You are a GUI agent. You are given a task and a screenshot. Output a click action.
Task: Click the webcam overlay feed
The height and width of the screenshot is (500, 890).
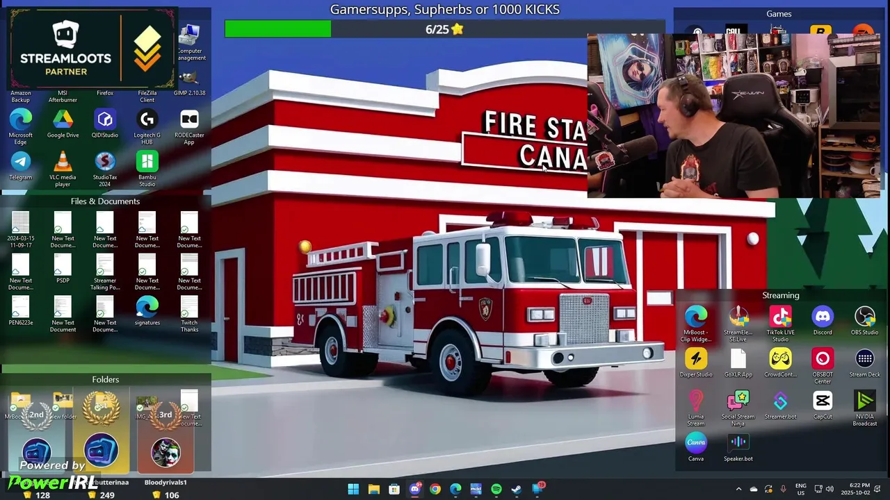click(734, 116)
